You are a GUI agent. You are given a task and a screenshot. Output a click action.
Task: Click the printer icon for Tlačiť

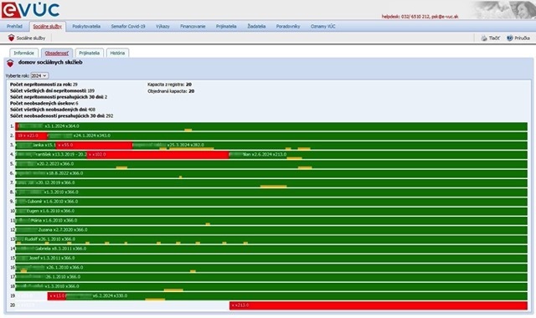click(x=484, y=38)
